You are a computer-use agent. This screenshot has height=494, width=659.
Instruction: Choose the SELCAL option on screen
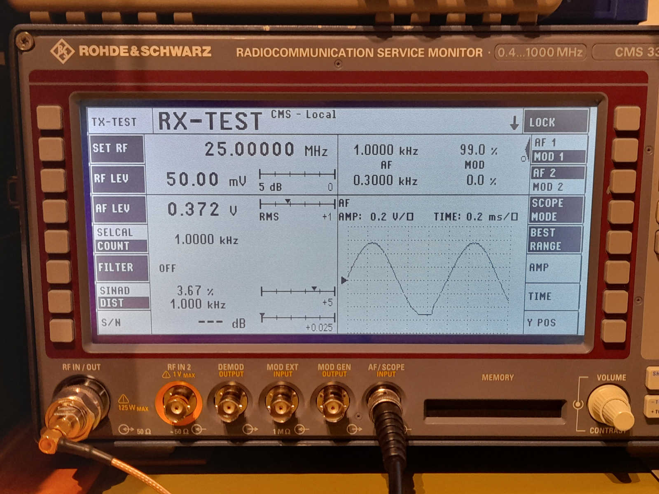point(115,232)
